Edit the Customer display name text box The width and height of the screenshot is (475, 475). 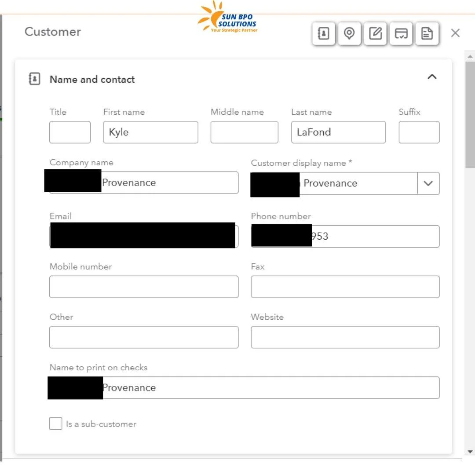pos(334,183)
